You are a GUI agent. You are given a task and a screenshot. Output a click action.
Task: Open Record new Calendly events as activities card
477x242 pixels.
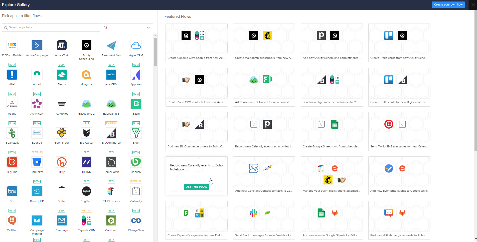pos(264,131)
